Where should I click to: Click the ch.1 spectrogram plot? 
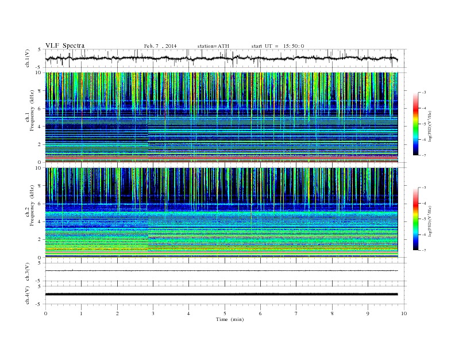(x=221, y=117)
